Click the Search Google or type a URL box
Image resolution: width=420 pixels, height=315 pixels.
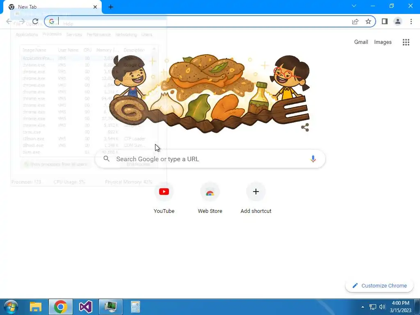click(x=210, y=159)
